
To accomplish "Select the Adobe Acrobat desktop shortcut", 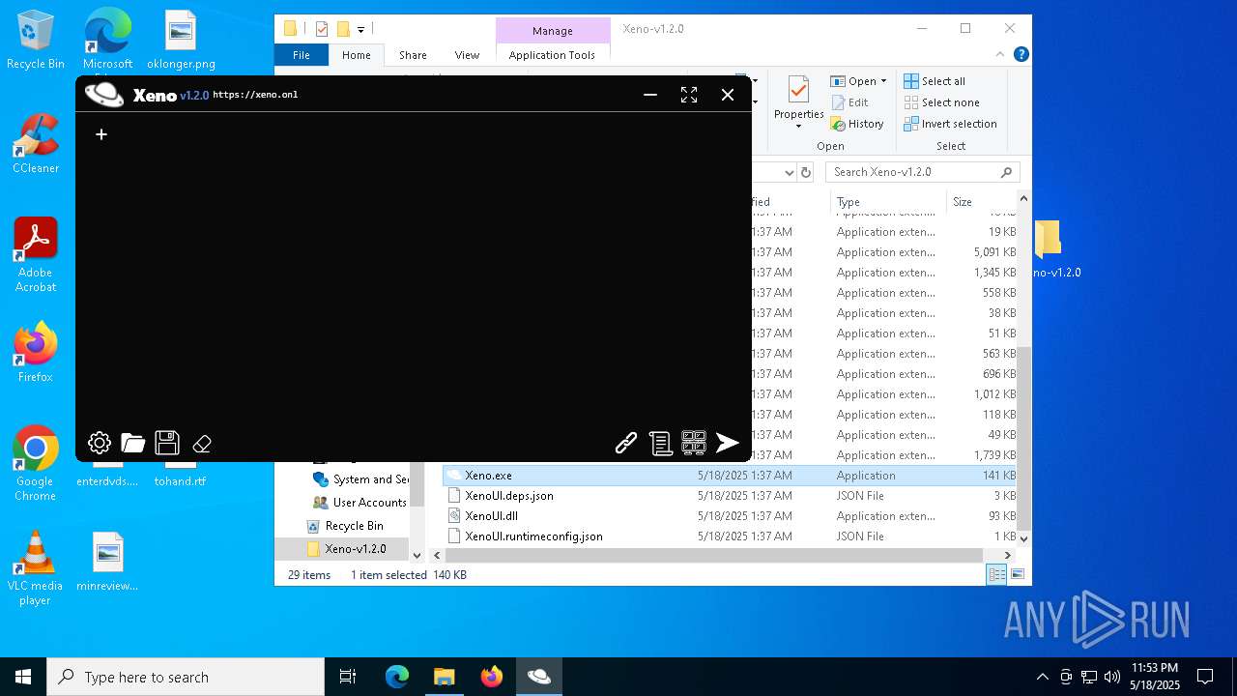I will pyautogui.click(x=36, y=256).
